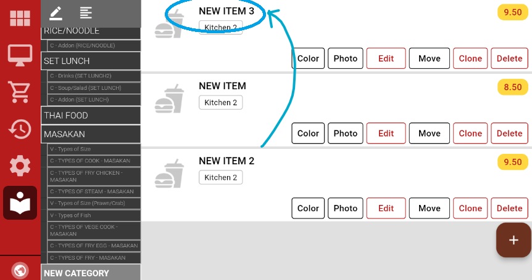
Task: Click the menu book icon in sidebar
Action: coord(20,203)
